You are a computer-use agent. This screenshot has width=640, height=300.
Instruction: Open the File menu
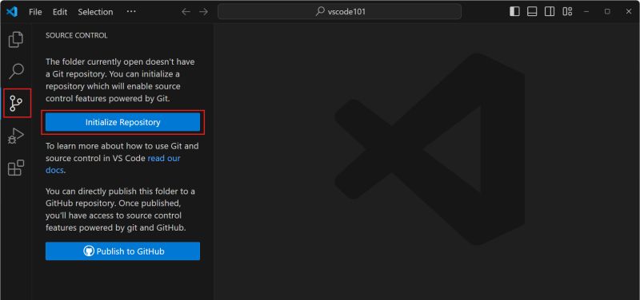(x=35, y=12)
